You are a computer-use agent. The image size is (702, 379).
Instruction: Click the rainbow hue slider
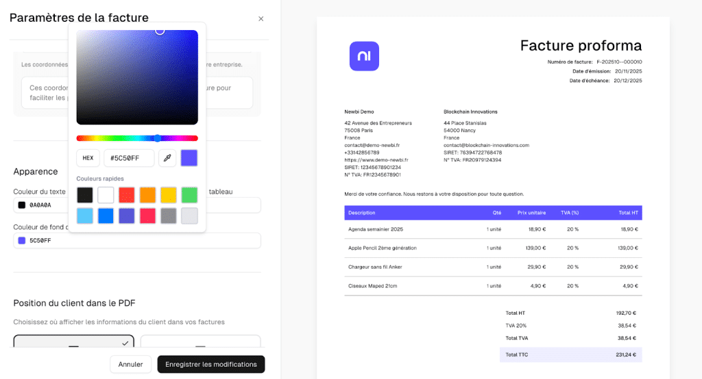(x=137, y=138)
